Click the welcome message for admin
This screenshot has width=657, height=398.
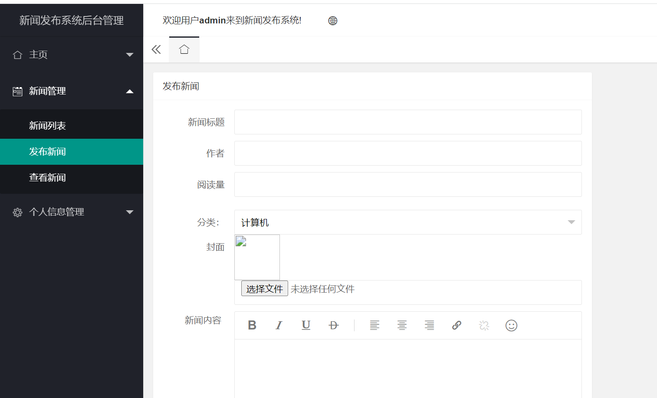(232, 20)
